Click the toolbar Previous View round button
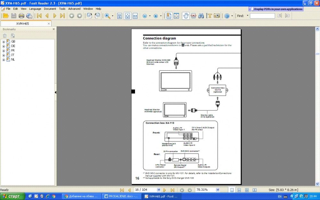 pyautogui.click(x=72, y=16)
